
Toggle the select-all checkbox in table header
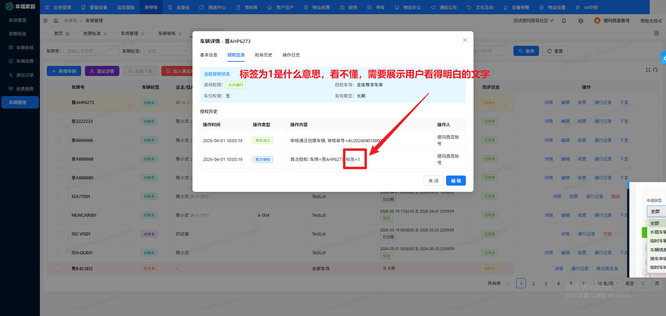coord(58,87)
